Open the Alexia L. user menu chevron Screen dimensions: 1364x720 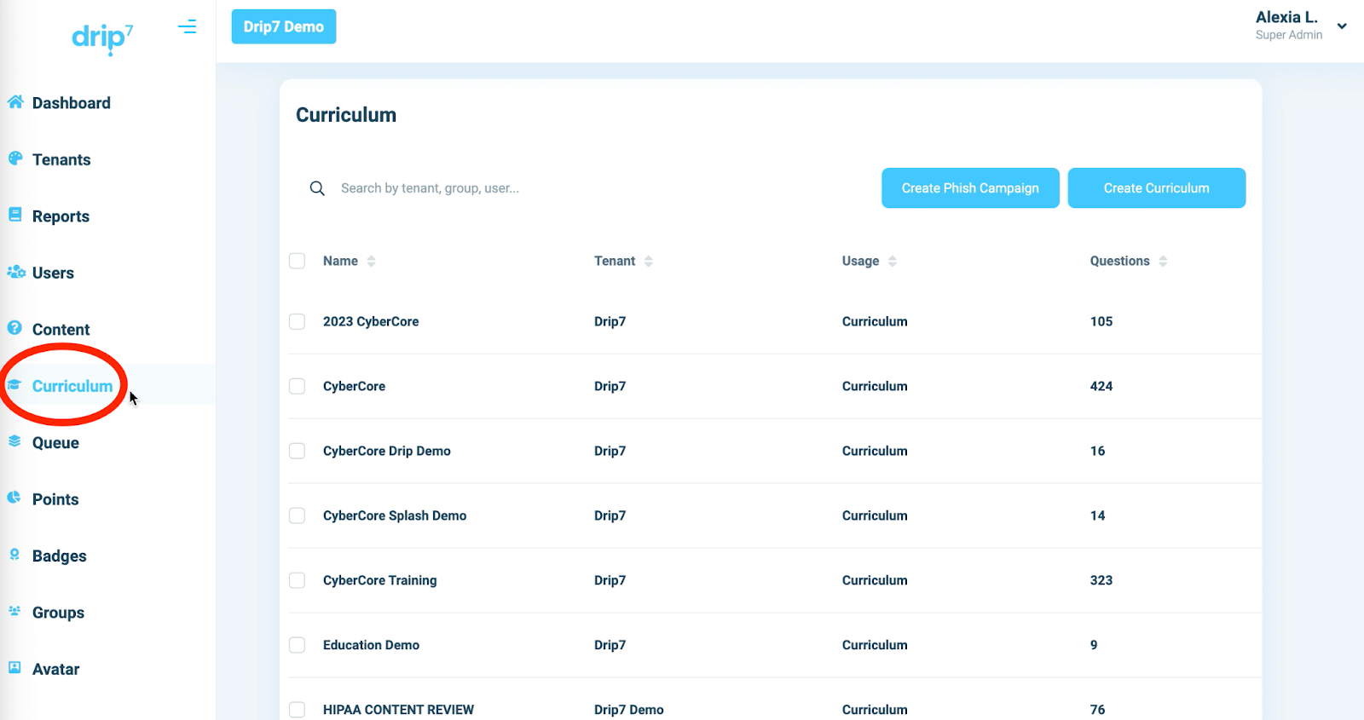click(x=1342, y=26)
